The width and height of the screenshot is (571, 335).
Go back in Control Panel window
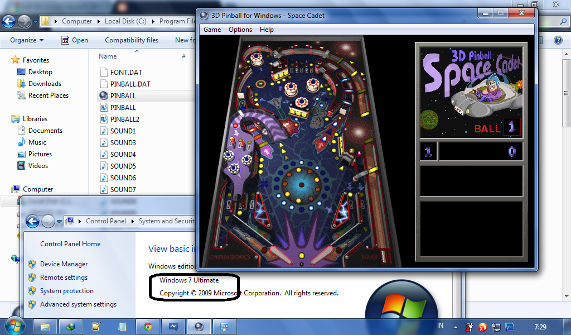coord(32,221)
